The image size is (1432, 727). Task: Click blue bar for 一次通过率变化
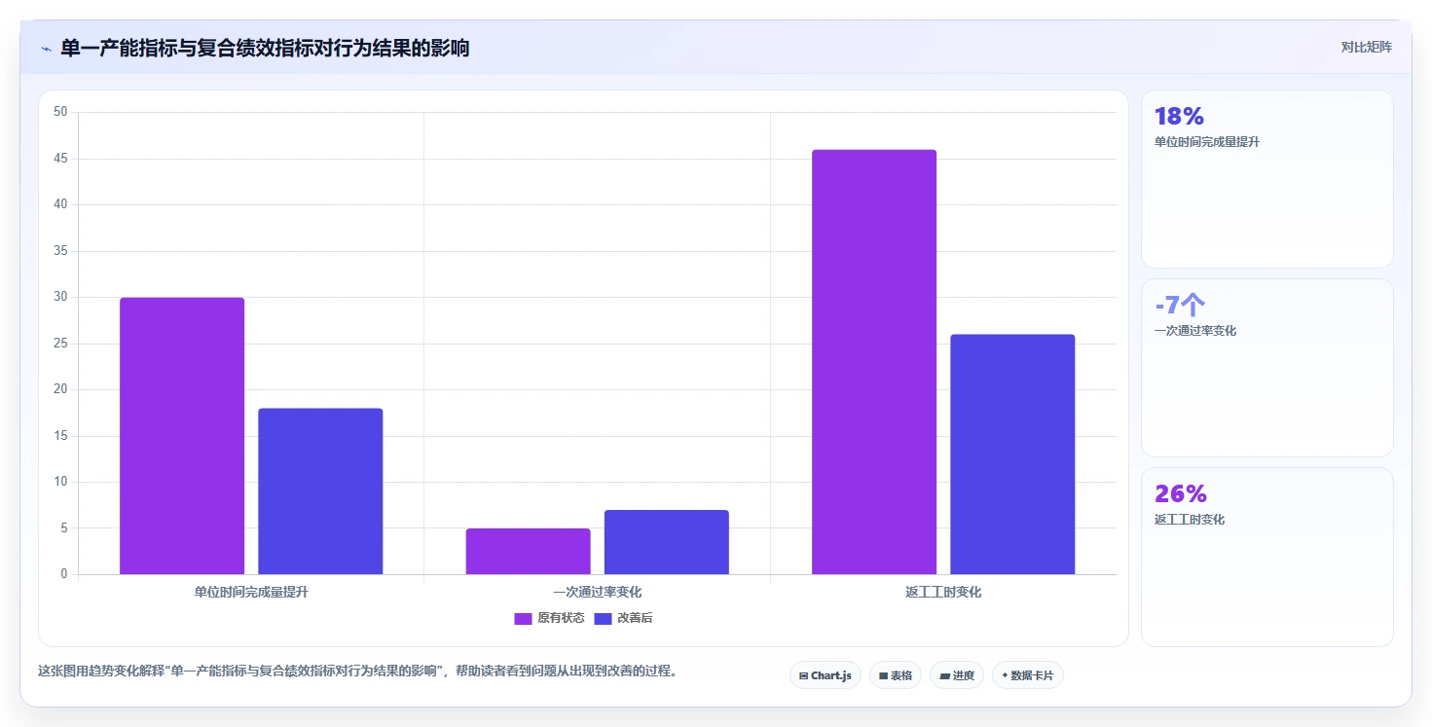click(666, 542)
